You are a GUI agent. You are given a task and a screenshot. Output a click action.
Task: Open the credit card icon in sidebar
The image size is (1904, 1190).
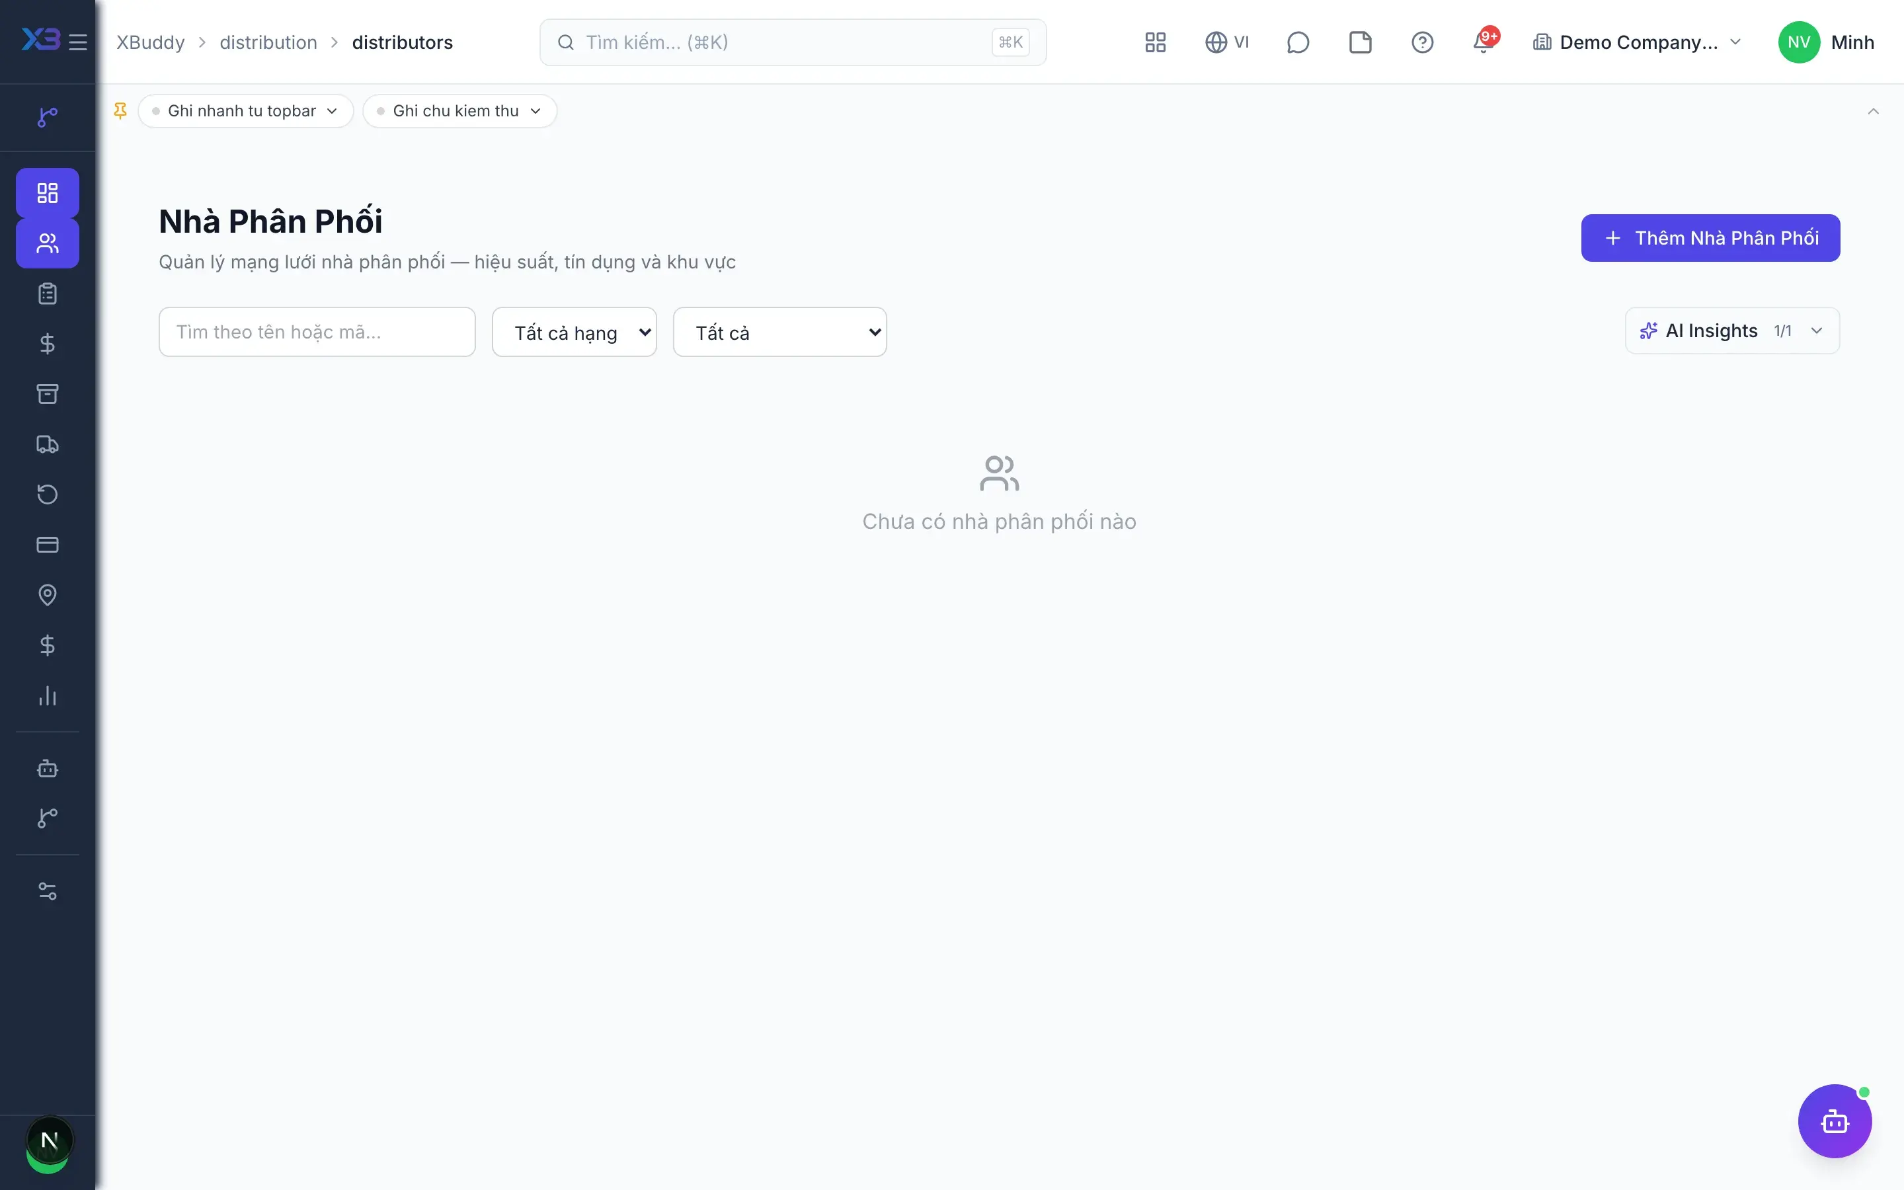pyautogui.click(x=47, y=545)
